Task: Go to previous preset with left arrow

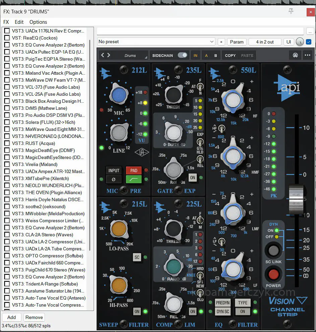Action: pyautogui.click(x=103, y=55)
